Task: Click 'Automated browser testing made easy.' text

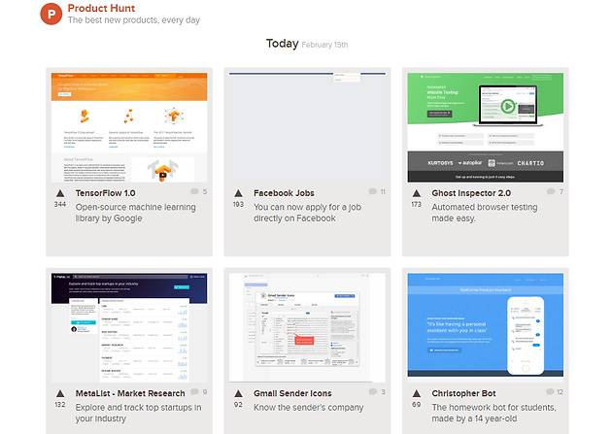Action: tap(485, 213)
